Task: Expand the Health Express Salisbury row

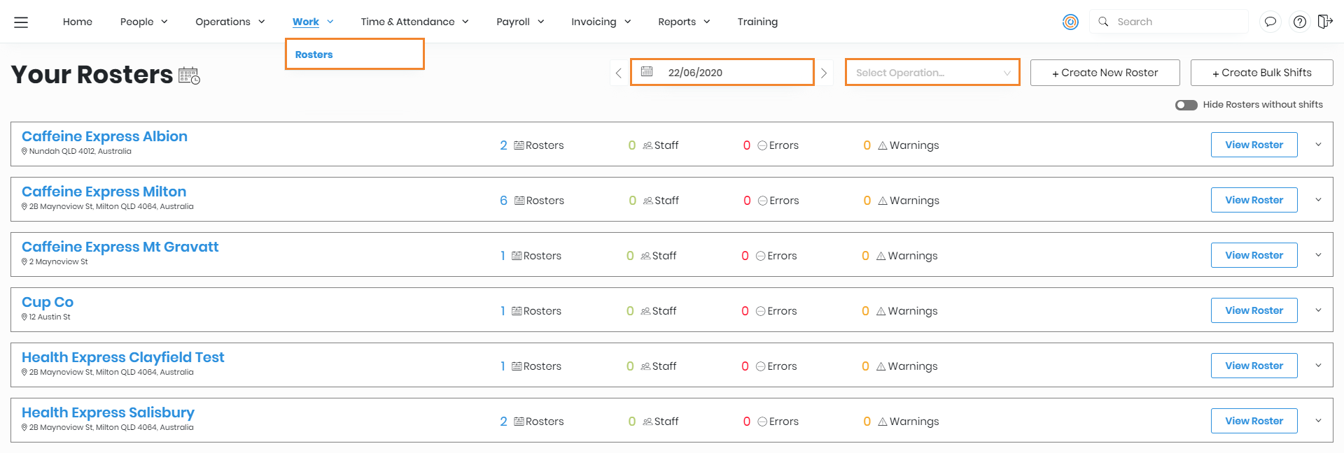Action: pyautogui.click(x=1318, y=421)
